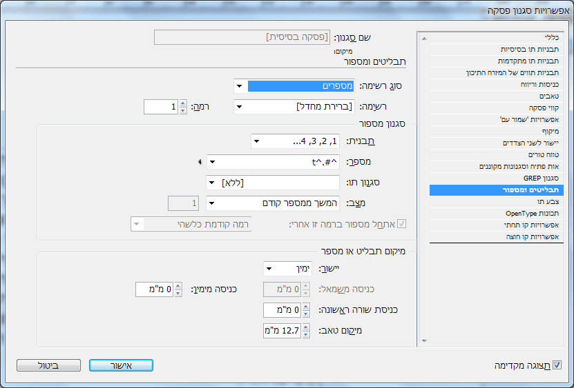Select טווח טורים category
Image resolution: width=574 pixels, height=388 pixels.
click(x=496, y=154)
